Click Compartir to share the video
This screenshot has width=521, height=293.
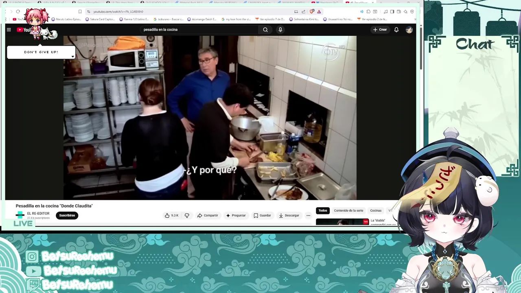[208, 215]
